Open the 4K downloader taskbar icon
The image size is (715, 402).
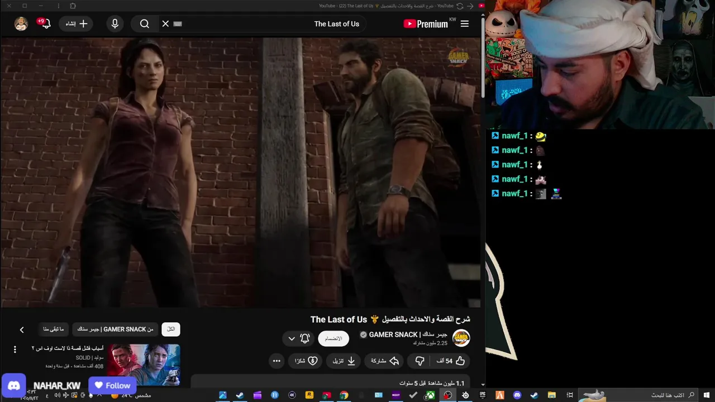coord(292,395)
